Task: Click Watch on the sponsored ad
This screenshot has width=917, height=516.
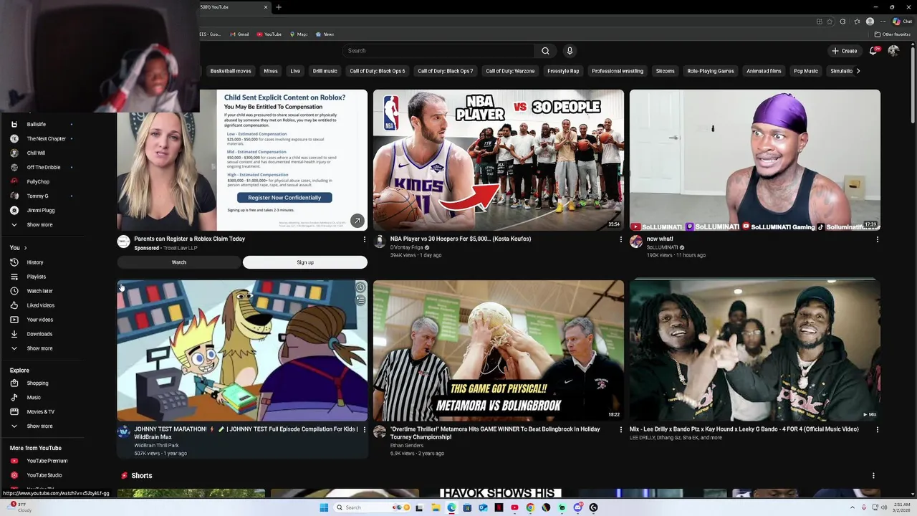Action: point(179,262)
